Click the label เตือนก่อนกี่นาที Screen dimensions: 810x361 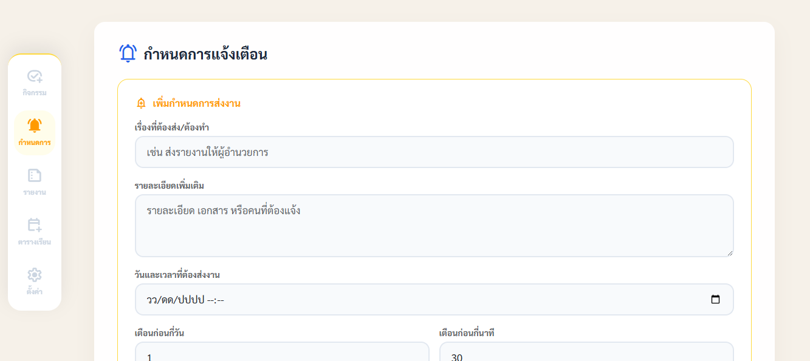pyautogui.click(x=467, y=333)
